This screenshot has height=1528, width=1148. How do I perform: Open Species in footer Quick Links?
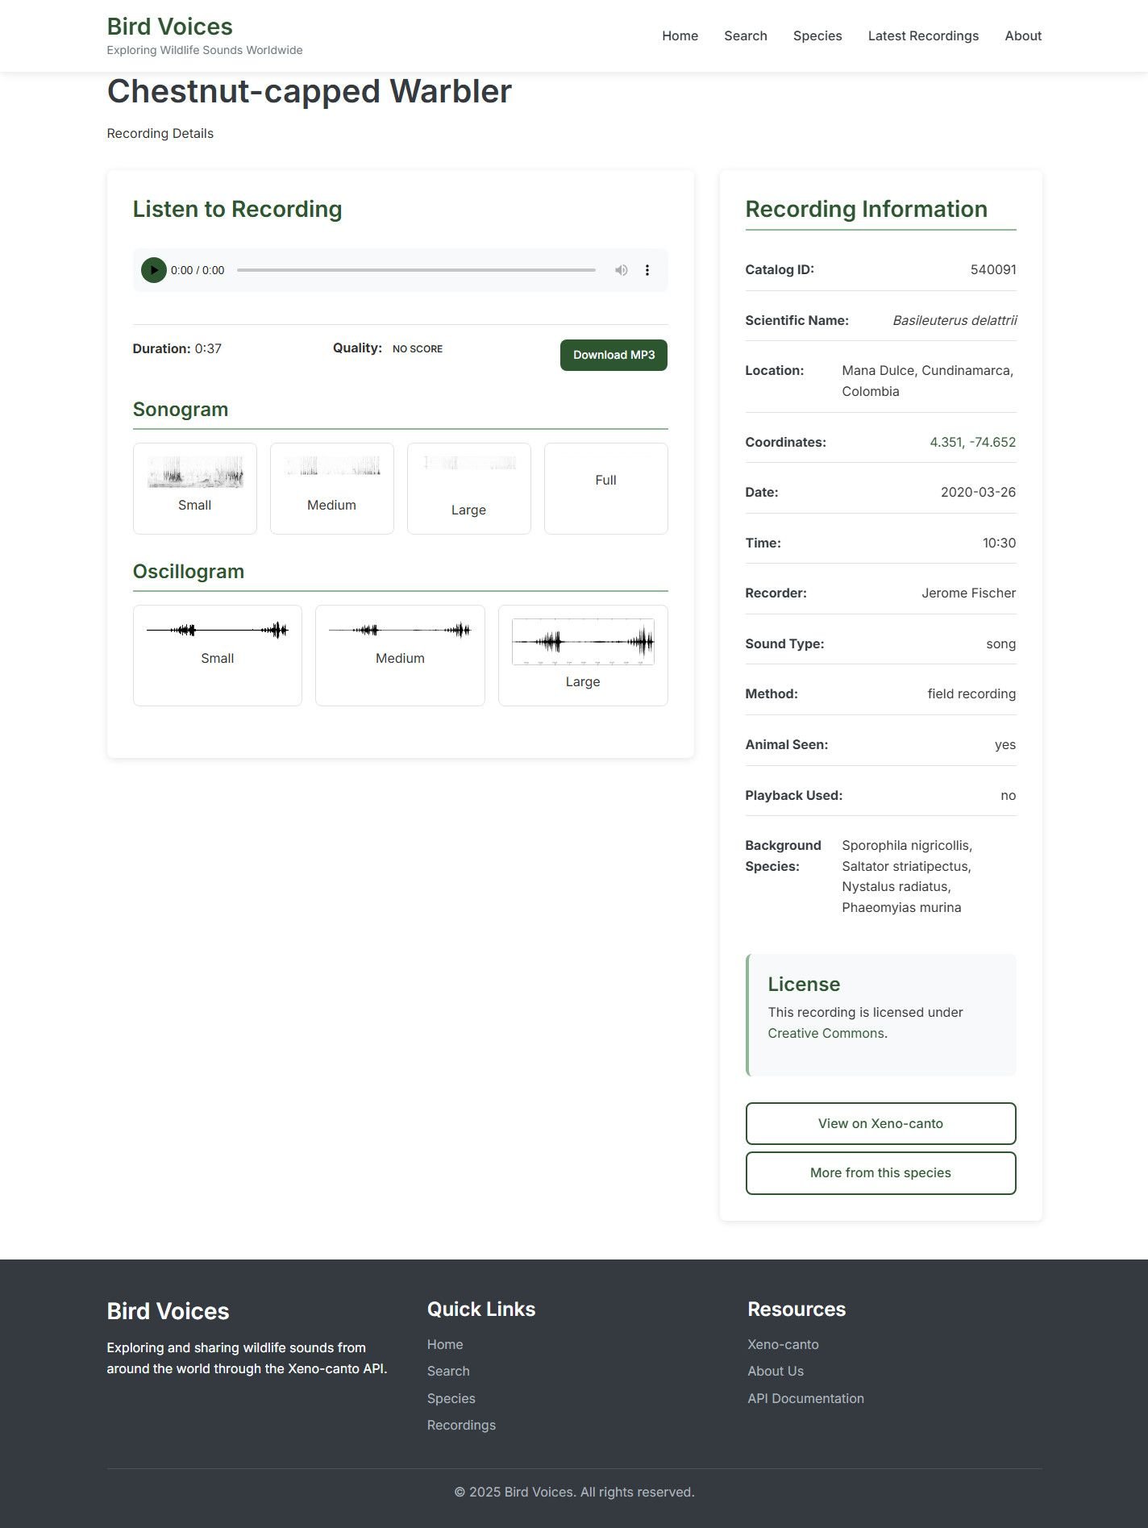coord(451,1398)
